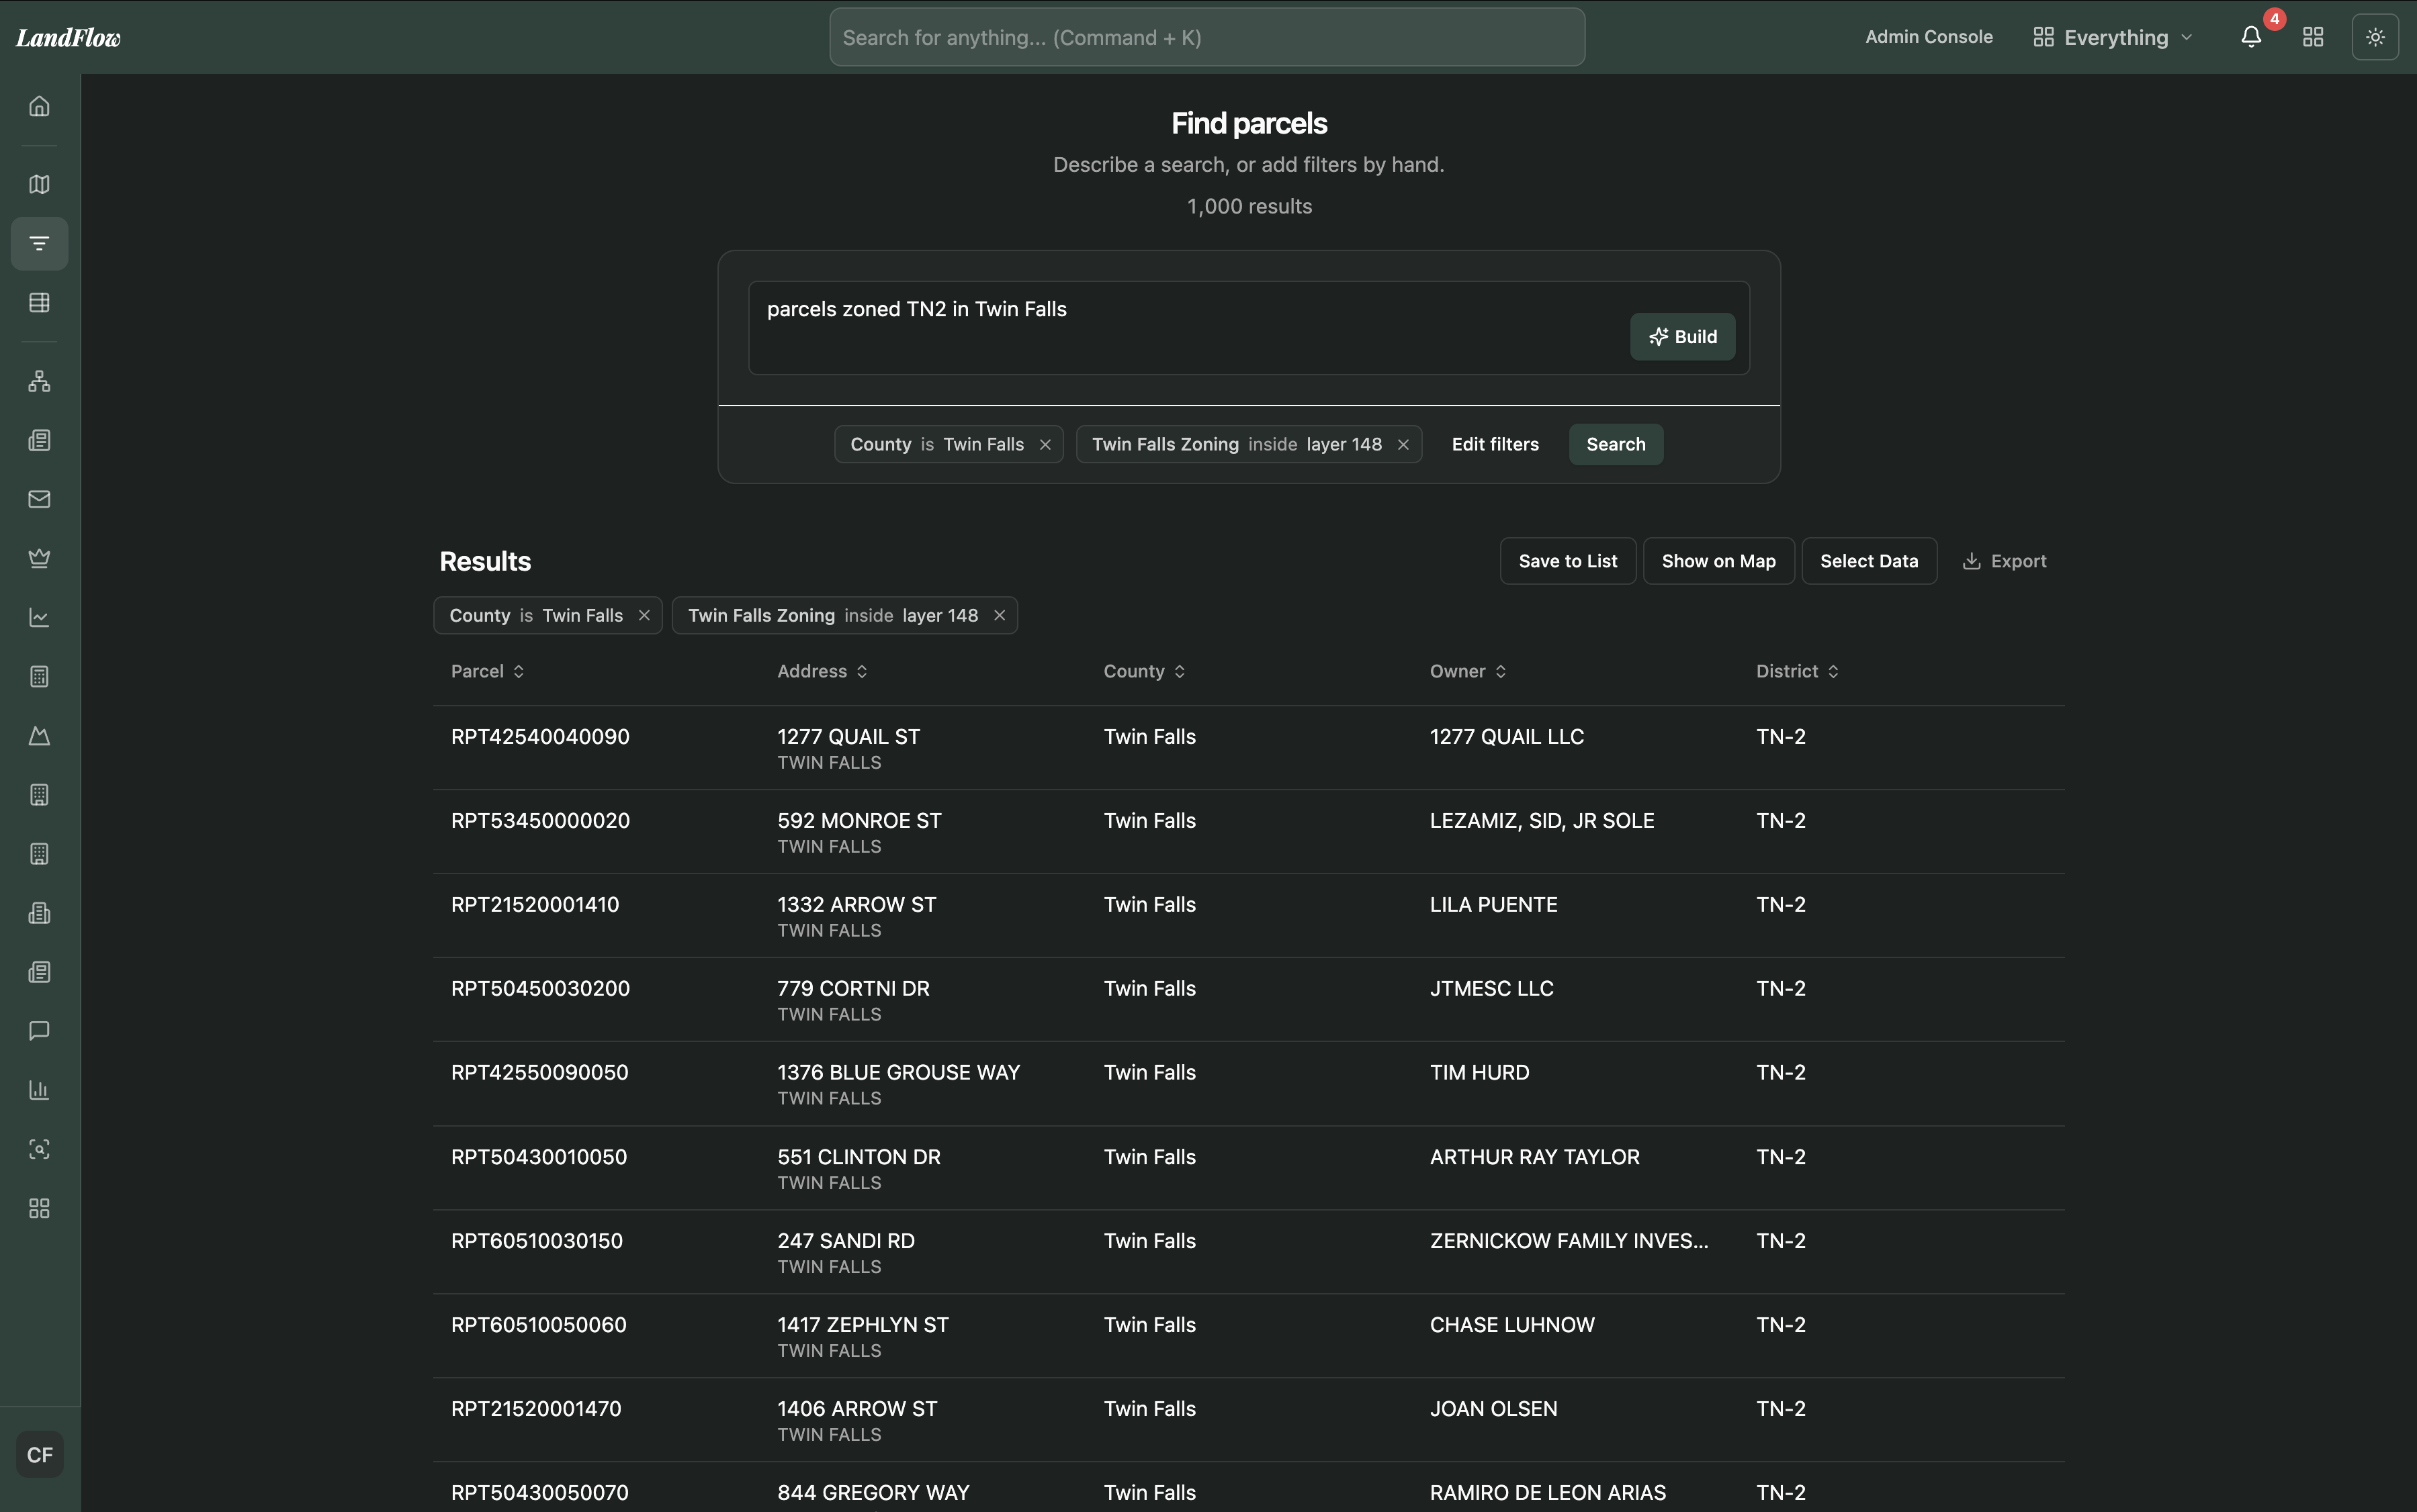Remove Twin Falls Zoning chip under Results
Screen dimensions: 2417x1512
(x=998, y=615)
